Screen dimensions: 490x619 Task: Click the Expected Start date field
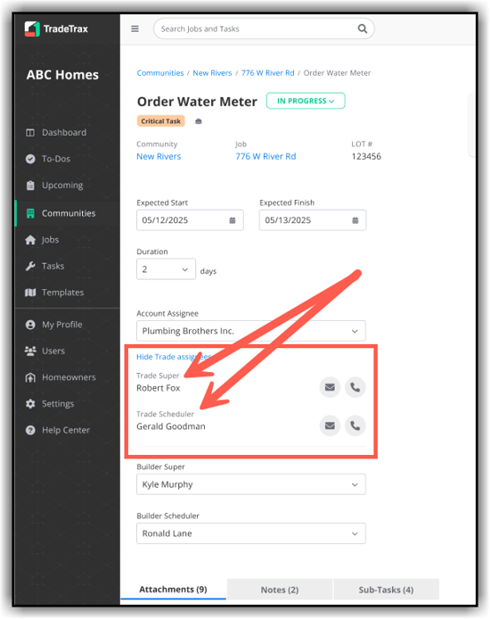pos(190,220)
